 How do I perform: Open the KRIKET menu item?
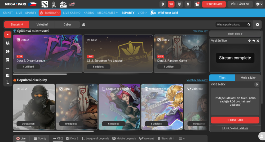pyautogui.click(x=8, y=13)
